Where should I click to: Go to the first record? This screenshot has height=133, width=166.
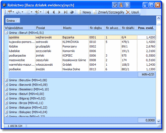click(47, 12)
